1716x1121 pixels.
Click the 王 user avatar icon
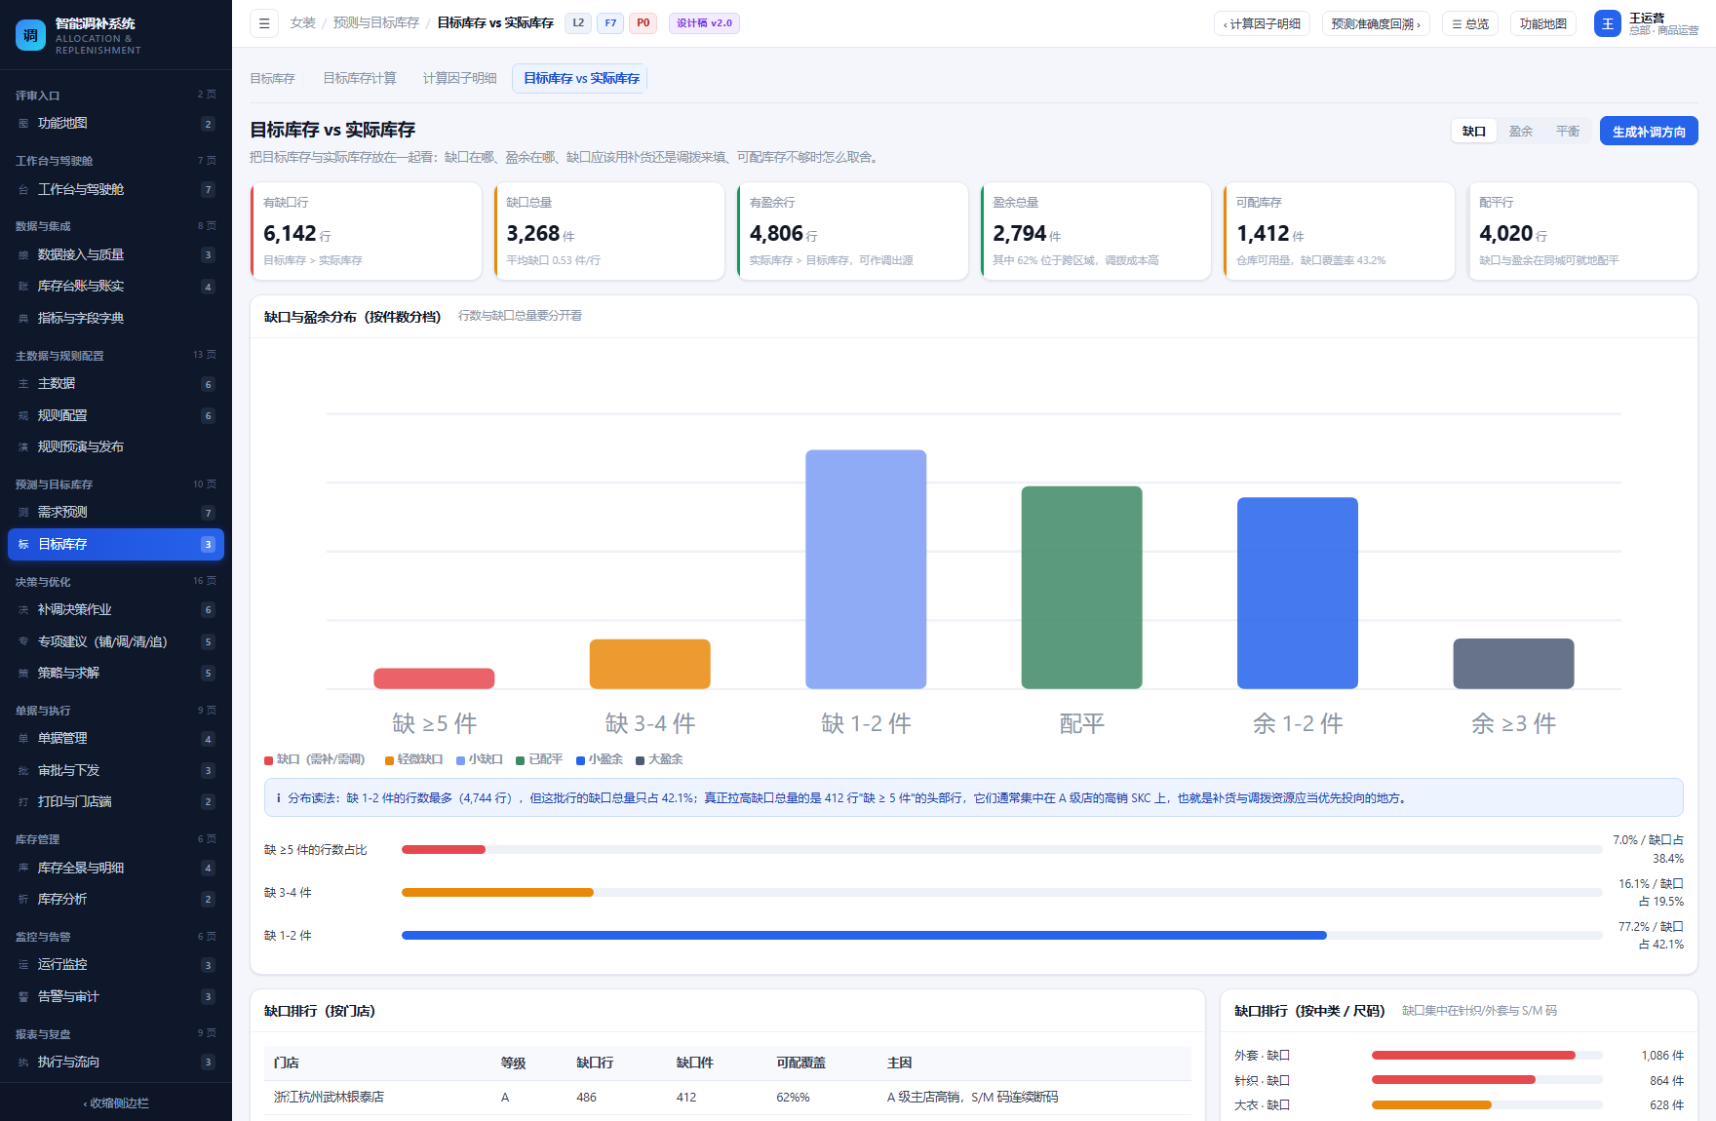pyautogui.click(x=1607, y=23)
